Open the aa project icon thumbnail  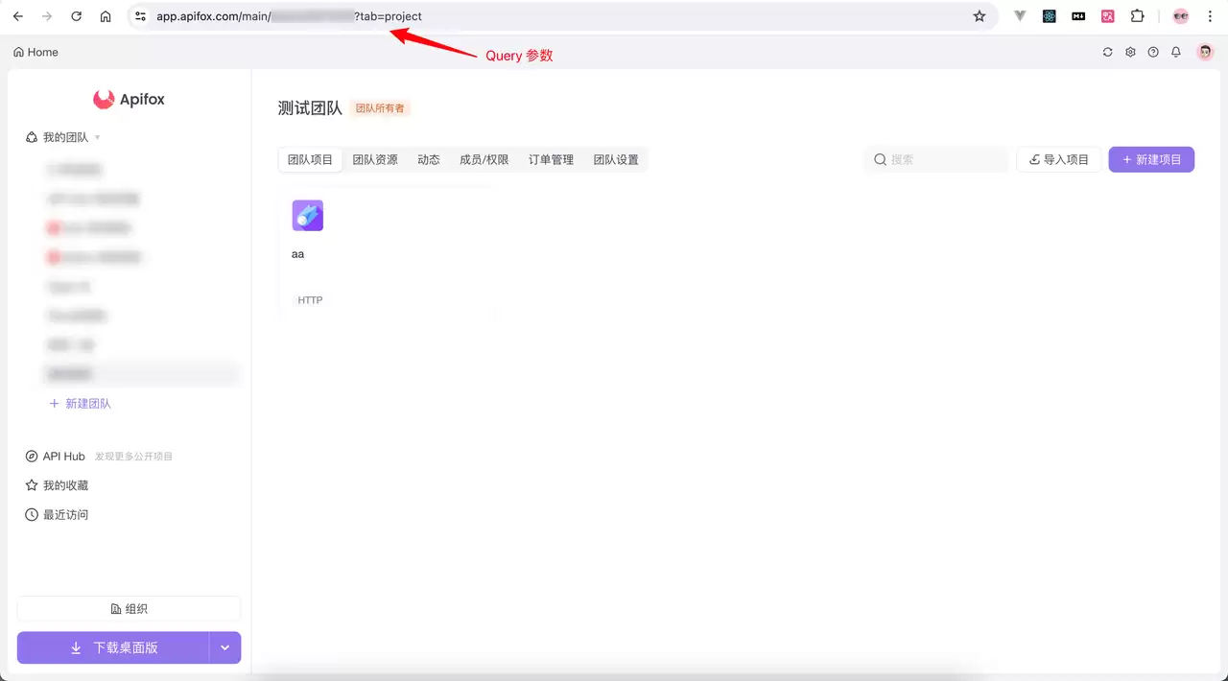click(x=308, y=216)
